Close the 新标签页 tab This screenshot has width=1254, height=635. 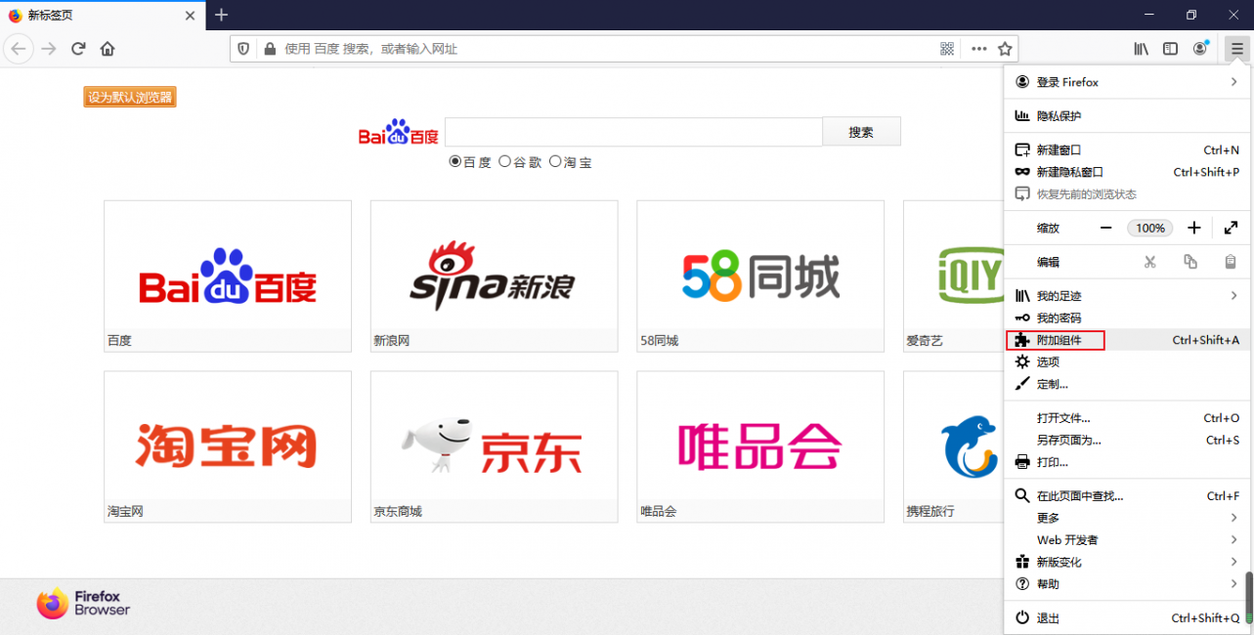(x=191, y=15)
